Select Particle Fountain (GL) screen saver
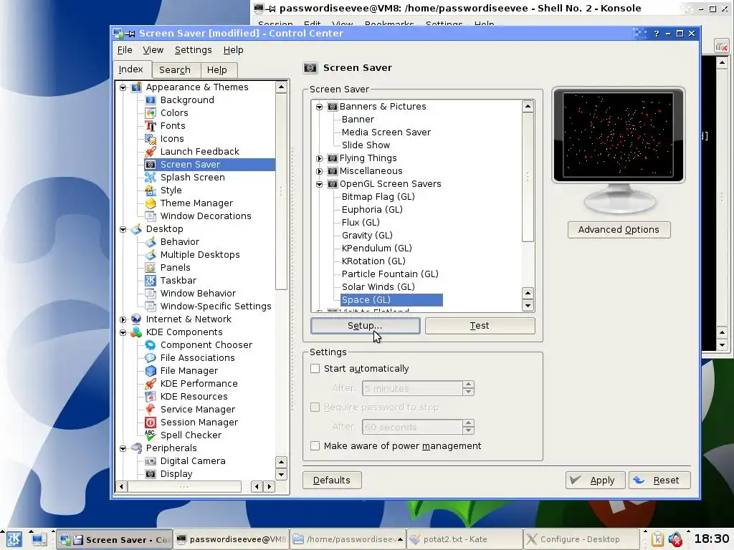734x550 pixels. 390,274
